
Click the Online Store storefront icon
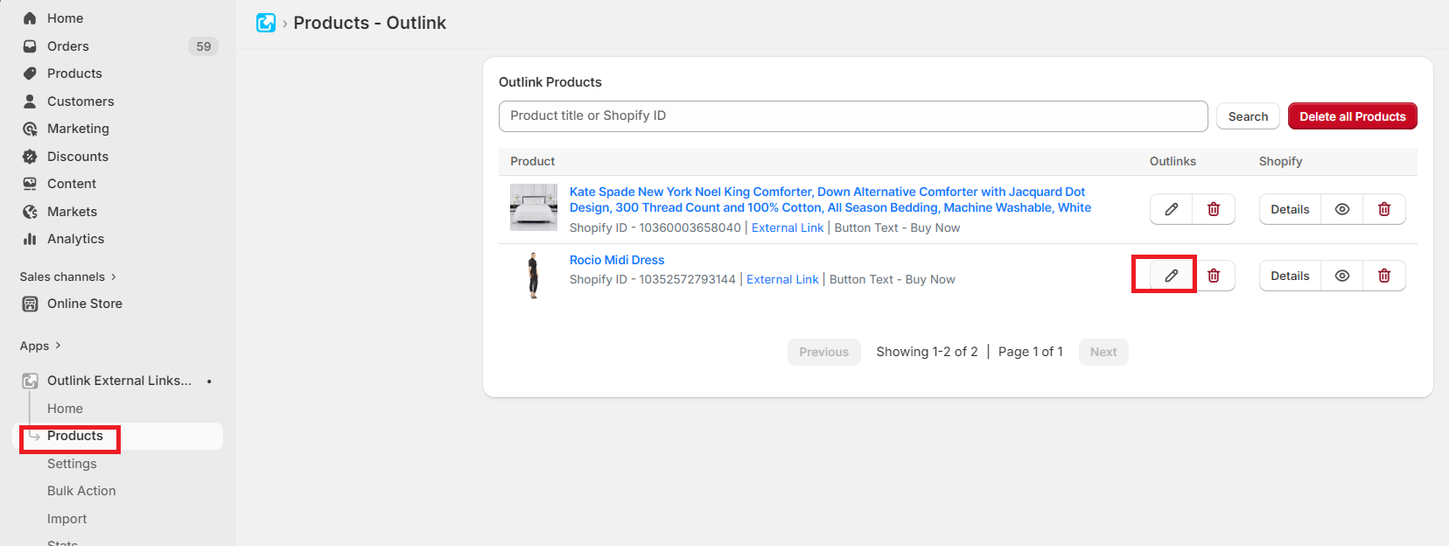tap(30, 304)
